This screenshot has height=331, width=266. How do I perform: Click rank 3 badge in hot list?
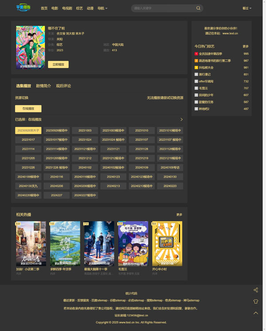(x=196, y=68)
